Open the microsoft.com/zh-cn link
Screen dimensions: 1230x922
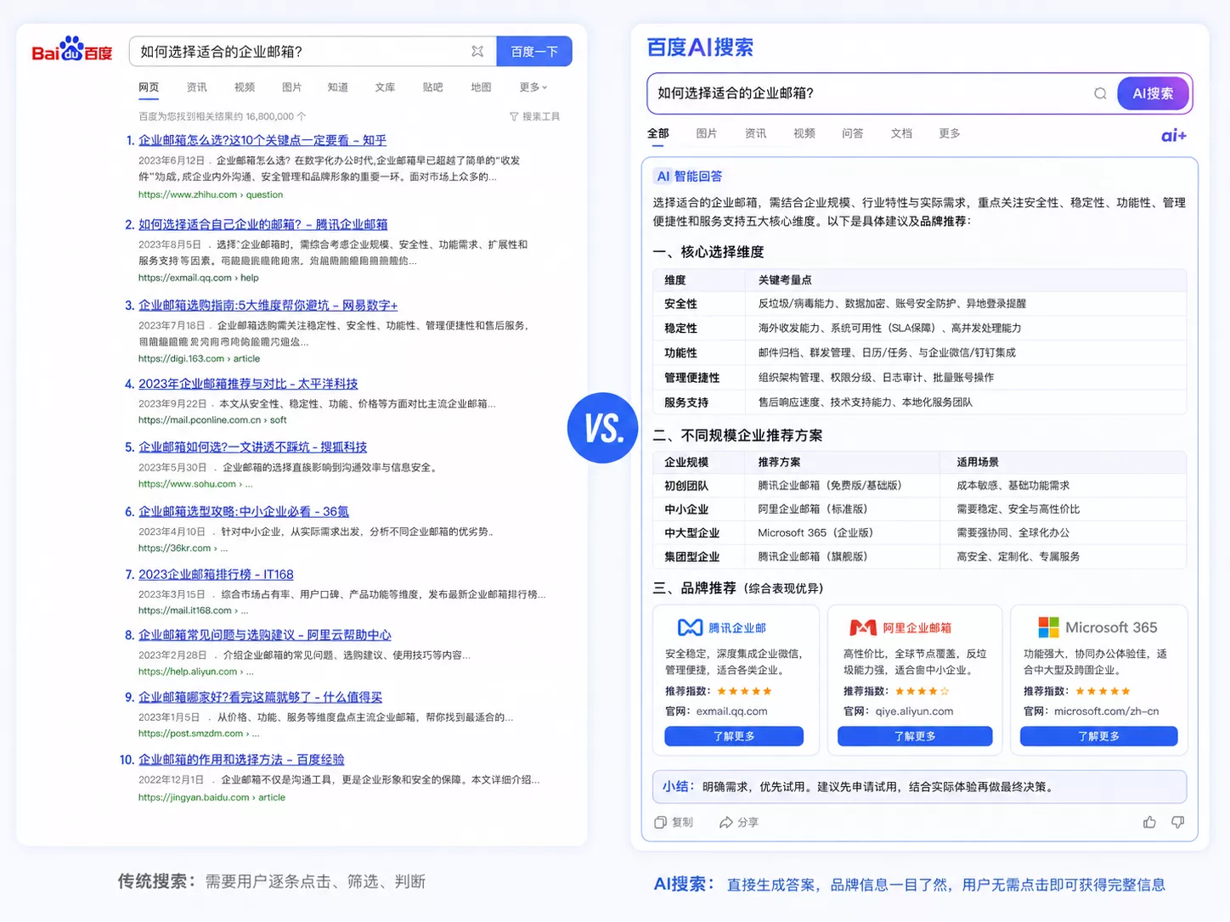(x=1106, y=711)
